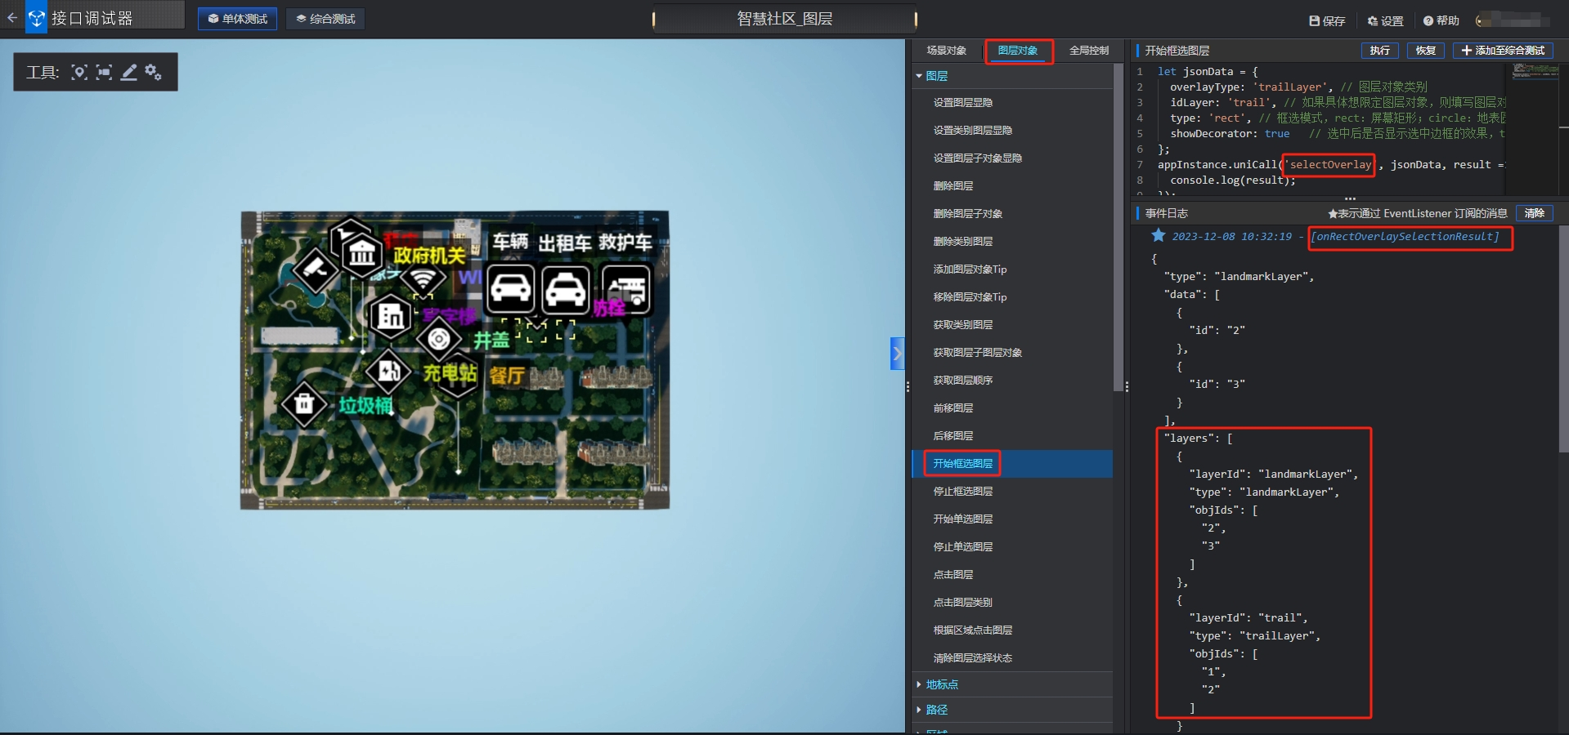The height and width of the screenshot is (735, 1569).
Task: Select 开始框选图层 item
Action: pyautogui.click(x=1012, y=464)
